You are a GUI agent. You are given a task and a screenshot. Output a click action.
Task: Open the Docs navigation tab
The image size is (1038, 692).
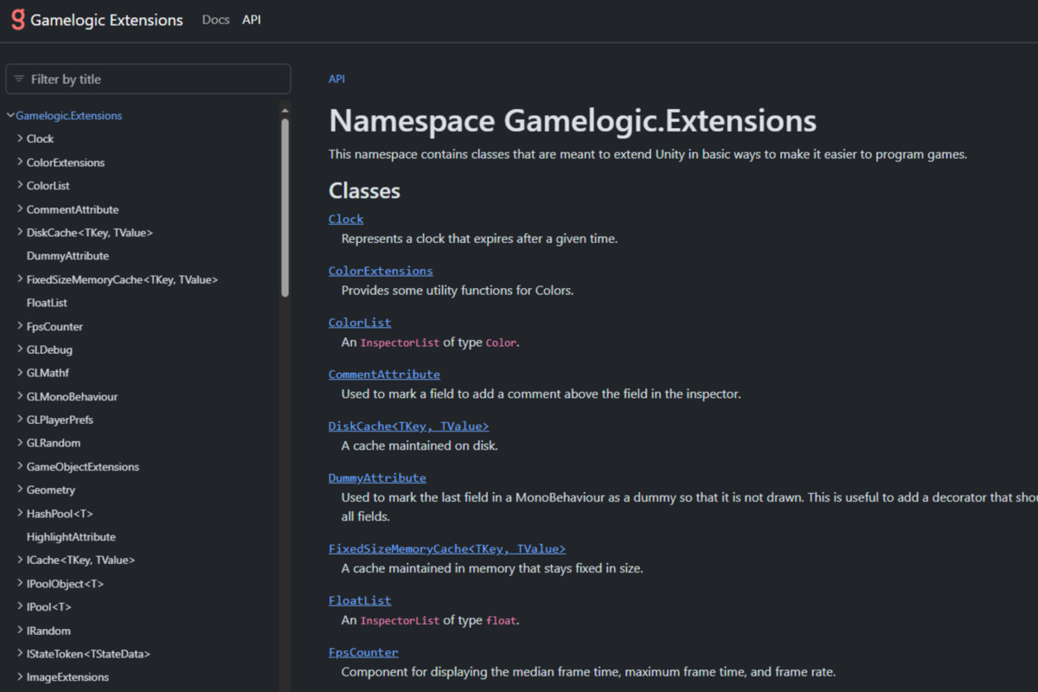tap(215, 19)
